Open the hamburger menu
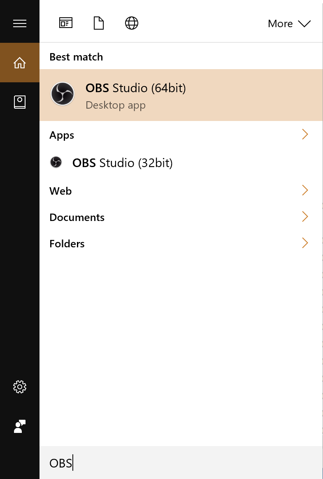Screen dimensions: 323x479 pyautogui.click(x=20, y=23)
